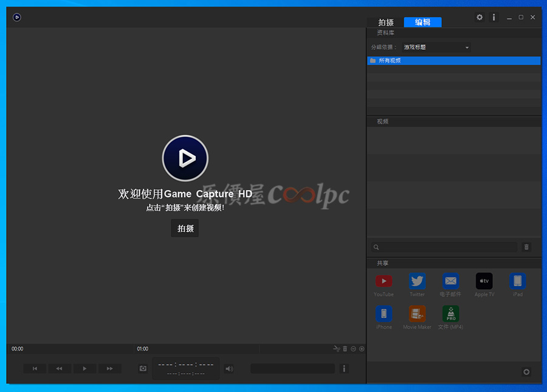Click the timecode display
Viewport: 547px width, 392px height.
point(186,369)
